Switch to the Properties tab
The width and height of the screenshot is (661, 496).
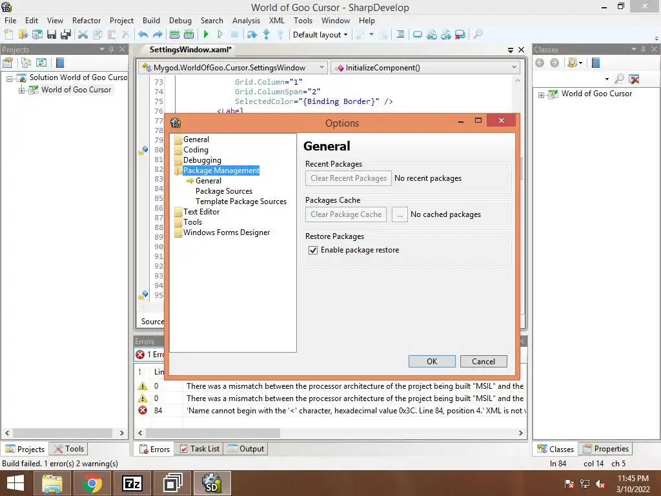[605, 449]
